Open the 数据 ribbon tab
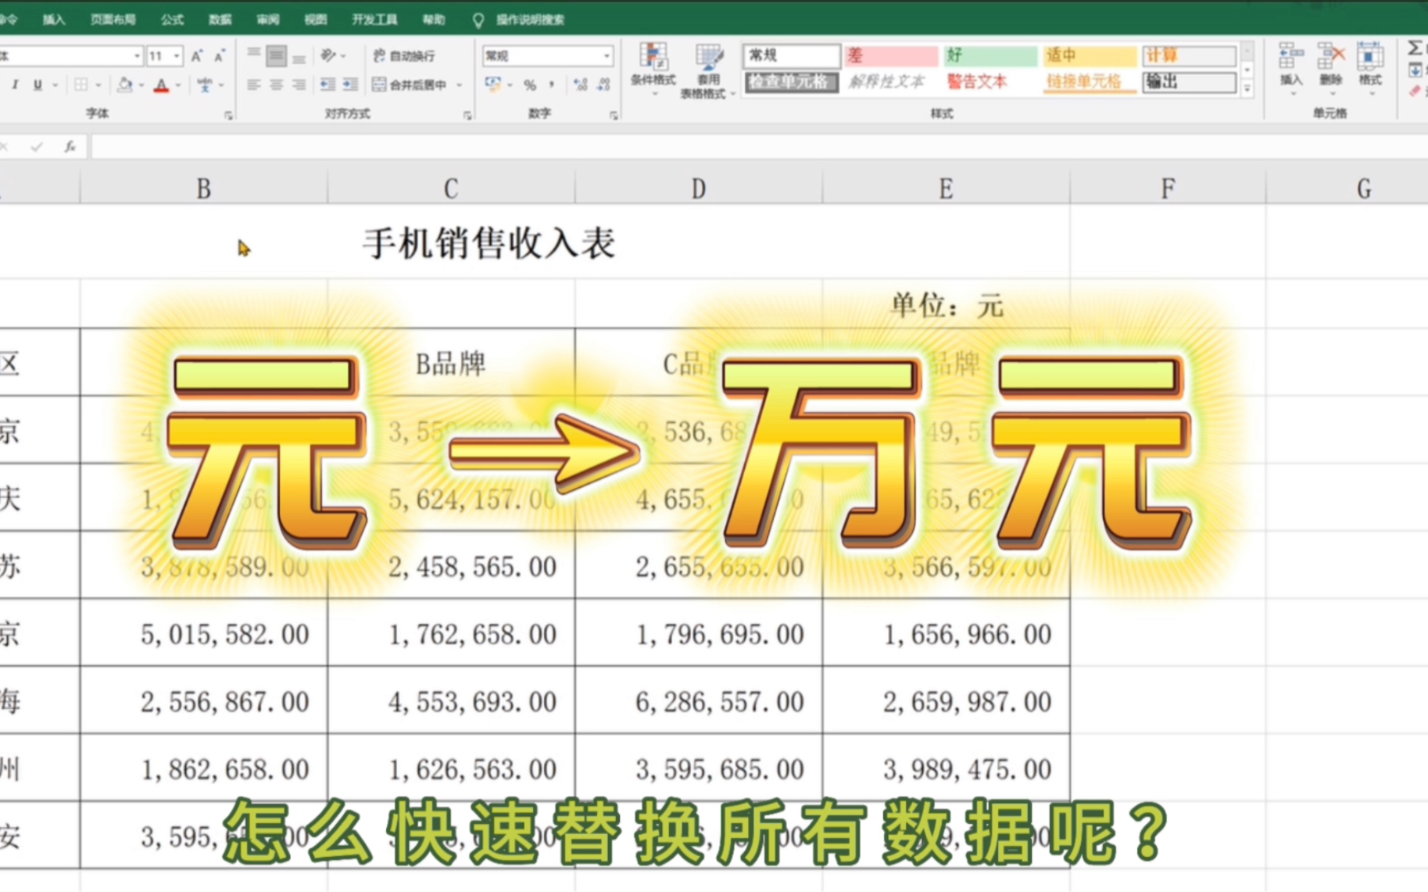The image size is (1428, 892). tap(220, 20)
